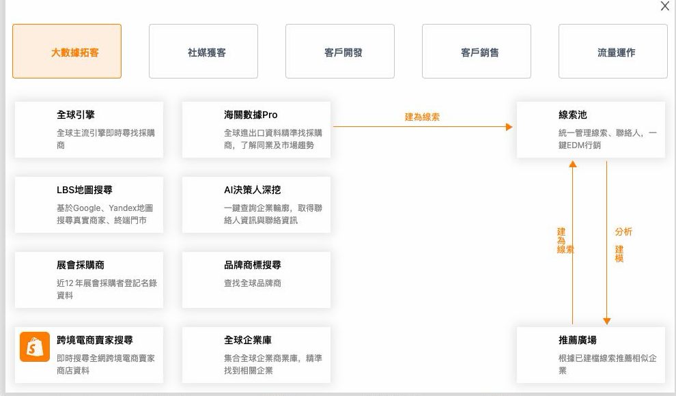
Task: Click the Shopify bag icon on 跨境電商賣家搜尋
Action: [x=35, y=346]
